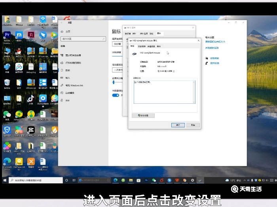Select 硬件 tab in Mouse Properties window
This screenshot has height=207, width=277.
coord(159,33)
